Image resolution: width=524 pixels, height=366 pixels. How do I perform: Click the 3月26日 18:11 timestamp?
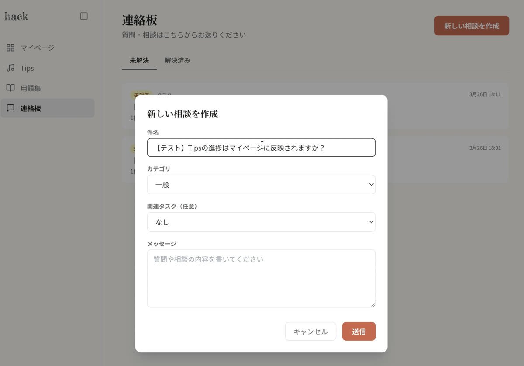[485, 94]
